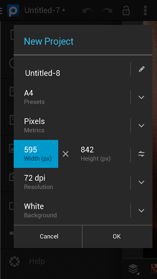Click the redo arrow in the top bar
The height and width of the screenshot is (279, 157).
click(107, 11)
